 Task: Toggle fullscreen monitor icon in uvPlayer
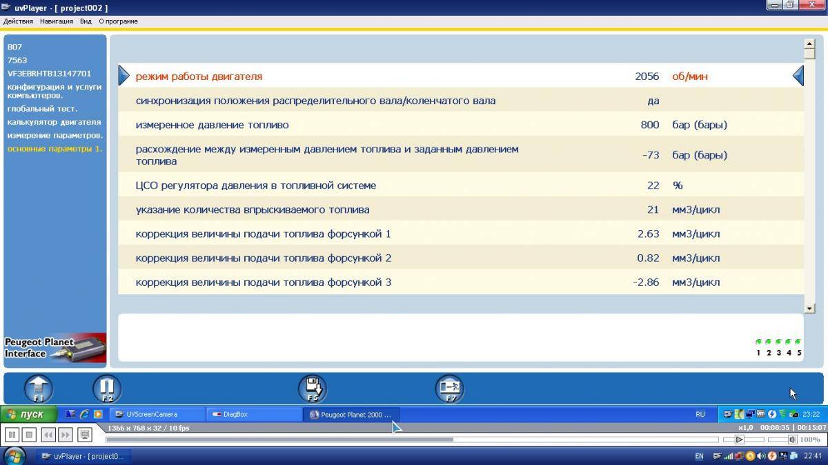click(x=84, y=435)
